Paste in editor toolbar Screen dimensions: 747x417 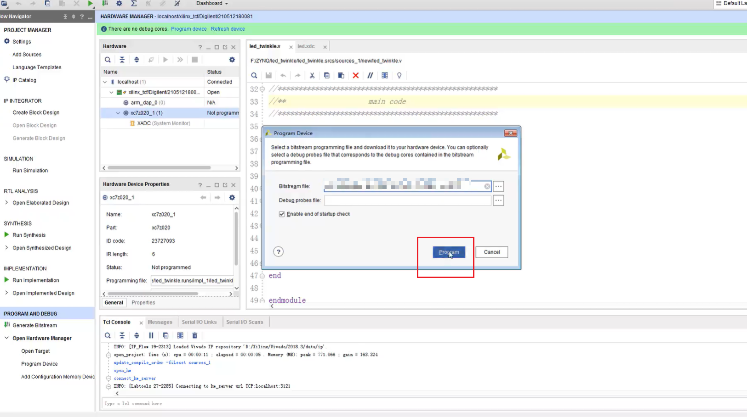(341, 75)
